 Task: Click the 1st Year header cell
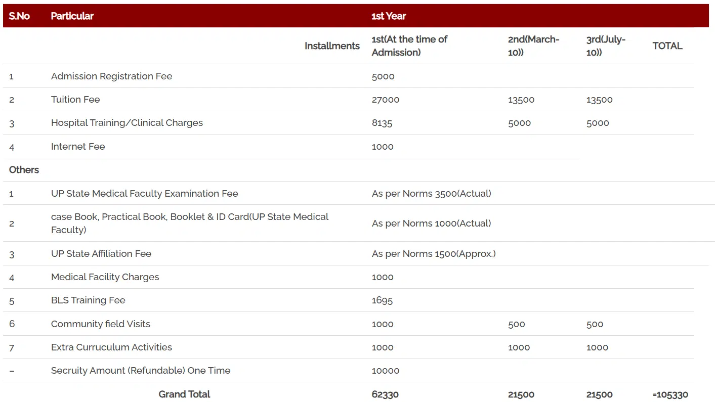coord(389,16)
